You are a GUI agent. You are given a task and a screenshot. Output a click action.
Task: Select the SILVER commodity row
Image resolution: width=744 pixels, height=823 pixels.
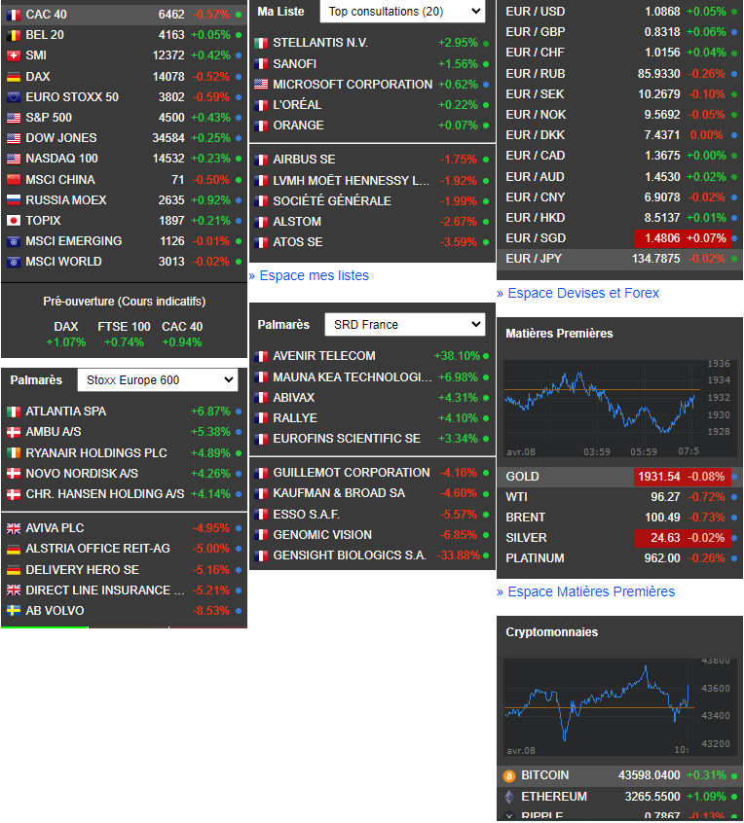click(620, 538)
